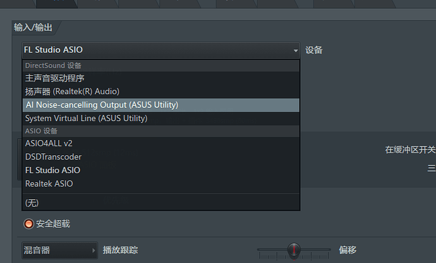Click the DirectSound 设备 group header

pyautogui.click(x=53, y=66)
